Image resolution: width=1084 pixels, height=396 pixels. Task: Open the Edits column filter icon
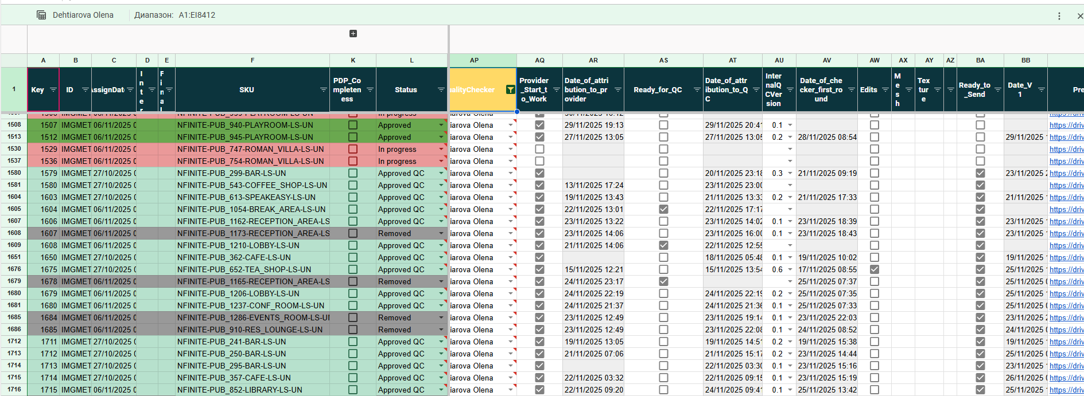tap(885, 90)
